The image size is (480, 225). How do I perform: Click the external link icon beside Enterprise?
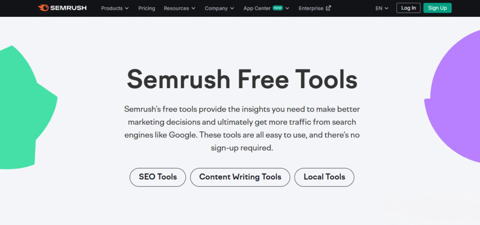[329, 8]
